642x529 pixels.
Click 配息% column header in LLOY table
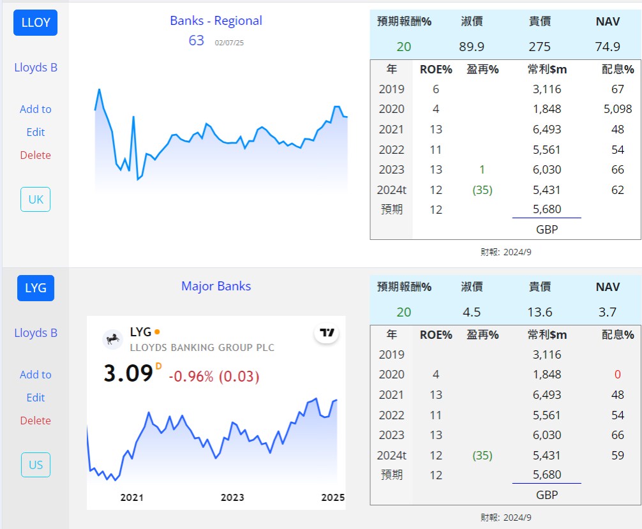click(618, 70)
